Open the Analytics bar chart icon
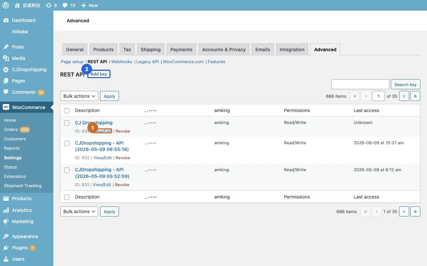This screenshot has width=427, height=266. (6, 210)
